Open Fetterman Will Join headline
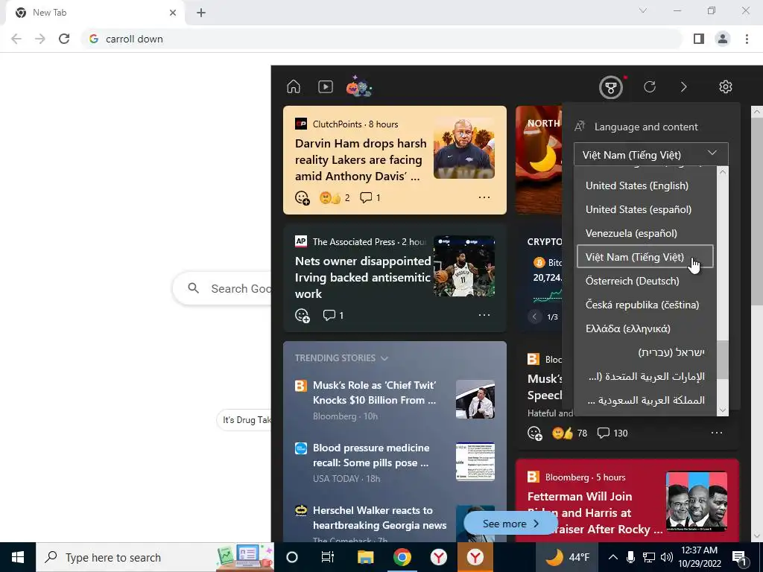 595,512
